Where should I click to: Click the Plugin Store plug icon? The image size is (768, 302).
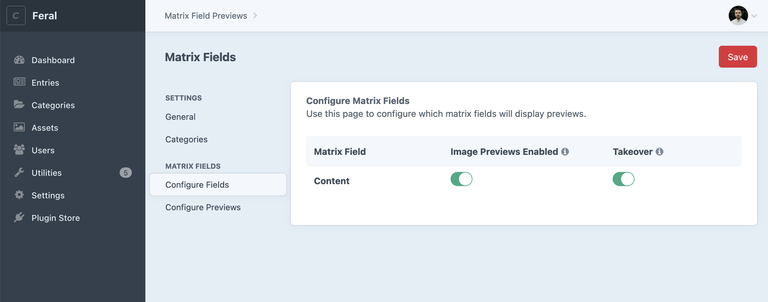coord(19,217)
